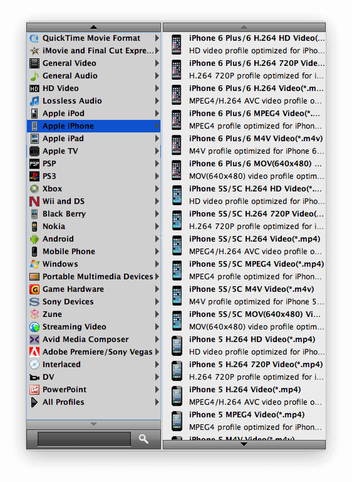Click the Streaming Video globe icon
The width and height of the screenshot is (352, 482).
click(34, 327)
